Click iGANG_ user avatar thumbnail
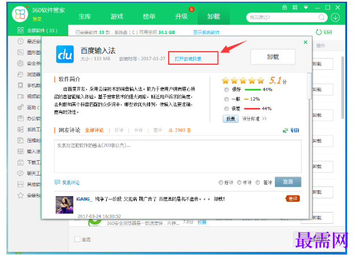359x258 pixels. [65, 205]
